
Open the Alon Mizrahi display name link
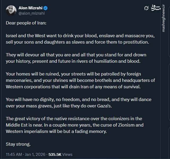pos(30,8)
